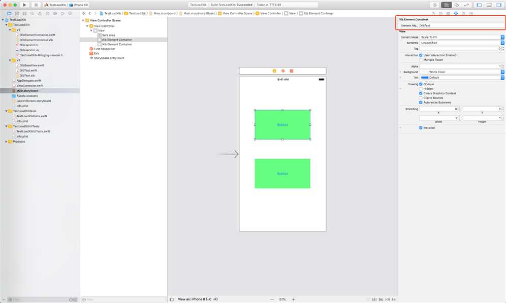
Task: Open the Symbol navigator
Action: 24,14
